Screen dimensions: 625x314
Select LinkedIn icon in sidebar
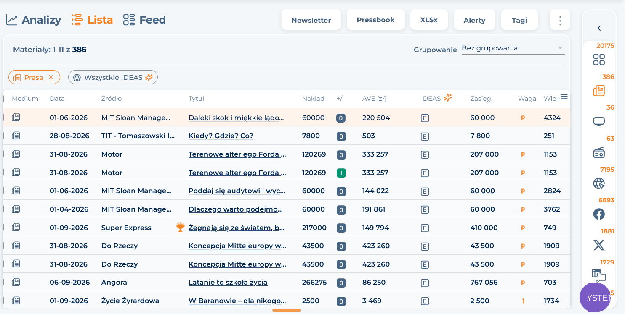pos(598,275)
